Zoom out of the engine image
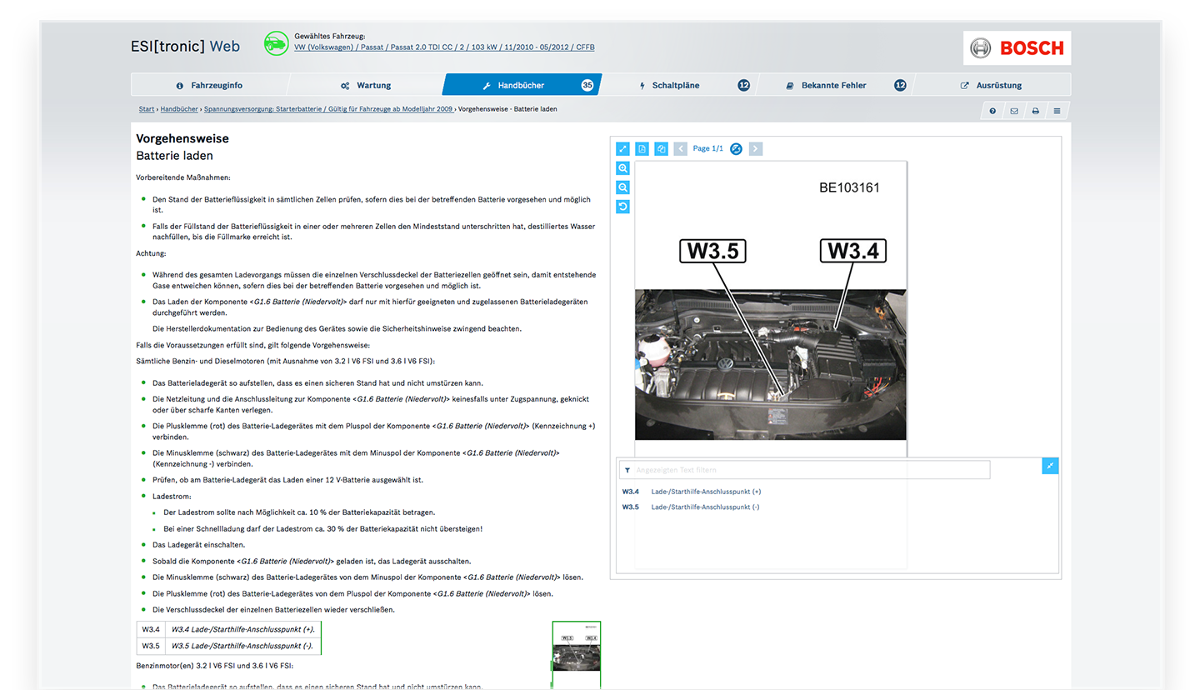The image size is (1200, 690). pos(622,187)
